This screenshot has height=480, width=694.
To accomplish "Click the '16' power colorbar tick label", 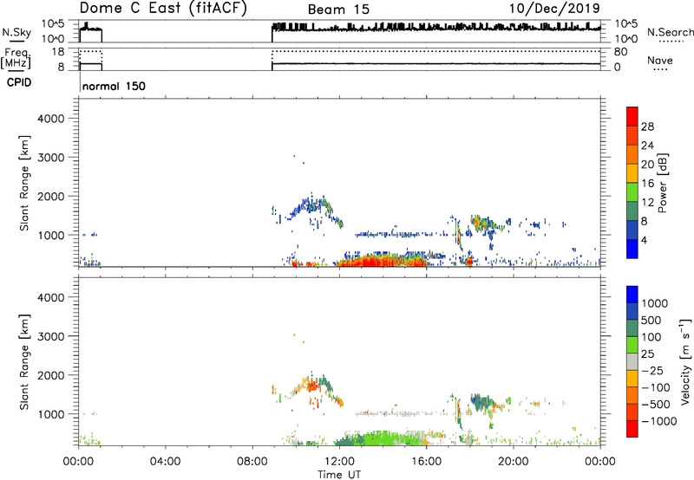I will (x=647, y=184).
